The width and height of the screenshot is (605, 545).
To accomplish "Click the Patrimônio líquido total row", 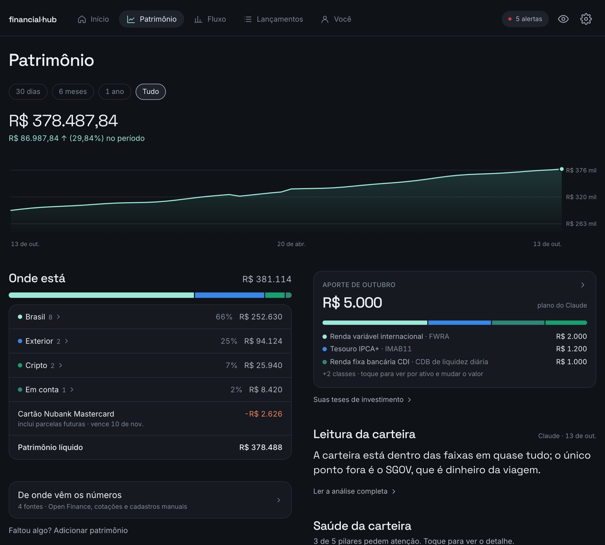I will [x=150, y=447].
